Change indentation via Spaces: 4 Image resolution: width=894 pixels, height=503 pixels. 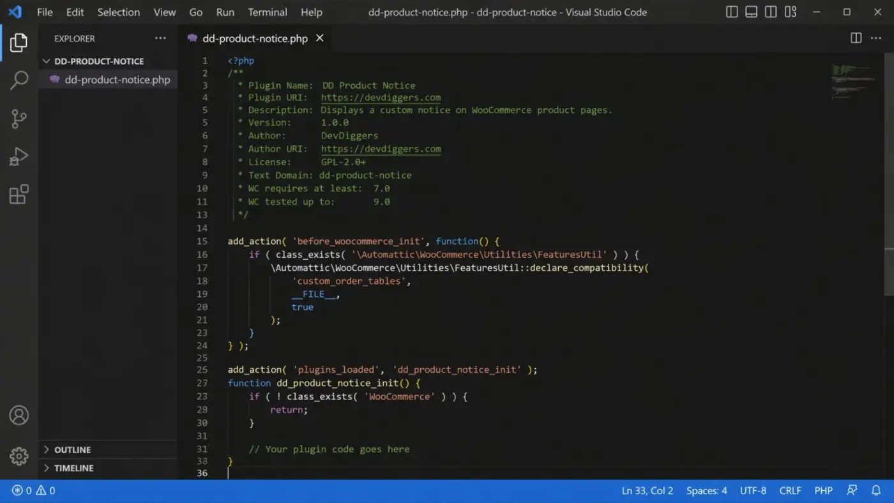[x=706, y=491]
